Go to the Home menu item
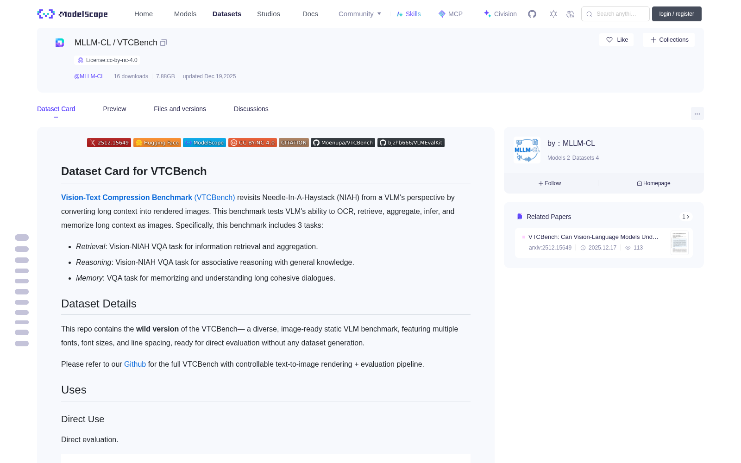741x463 pixels. click(144, 14)
